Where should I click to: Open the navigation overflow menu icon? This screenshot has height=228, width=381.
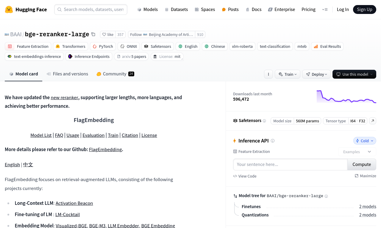tap(325, 9)
